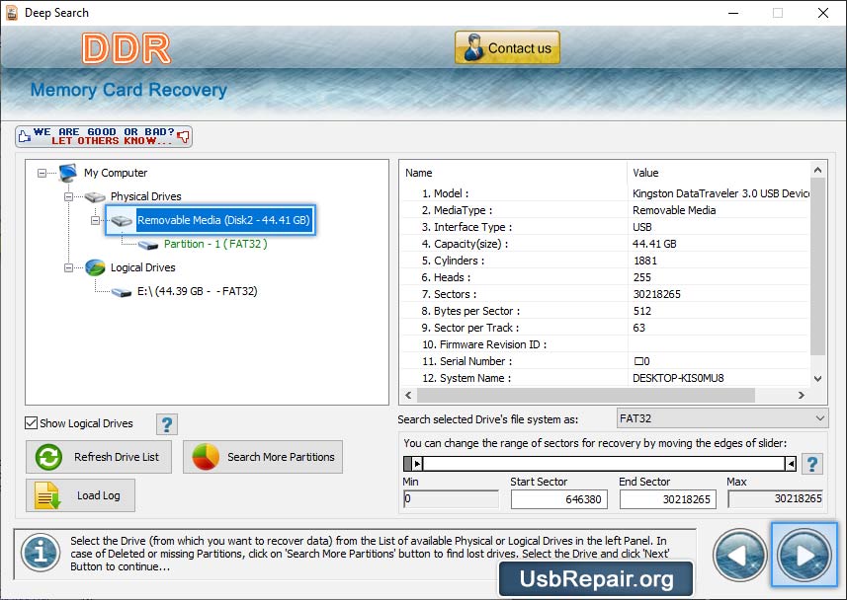The height and width of the screenshot is (600, 847).
Task: Click the E:\ logical drive icon
Action: [122, 292]
